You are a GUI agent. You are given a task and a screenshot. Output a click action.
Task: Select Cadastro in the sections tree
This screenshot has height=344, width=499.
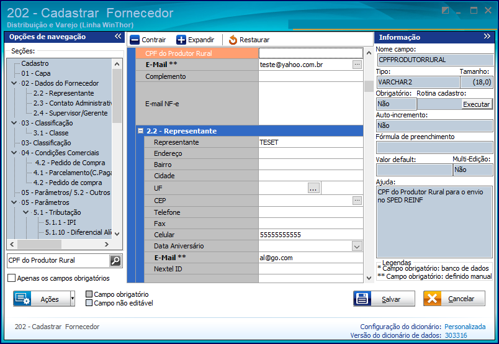pos(35,63)
